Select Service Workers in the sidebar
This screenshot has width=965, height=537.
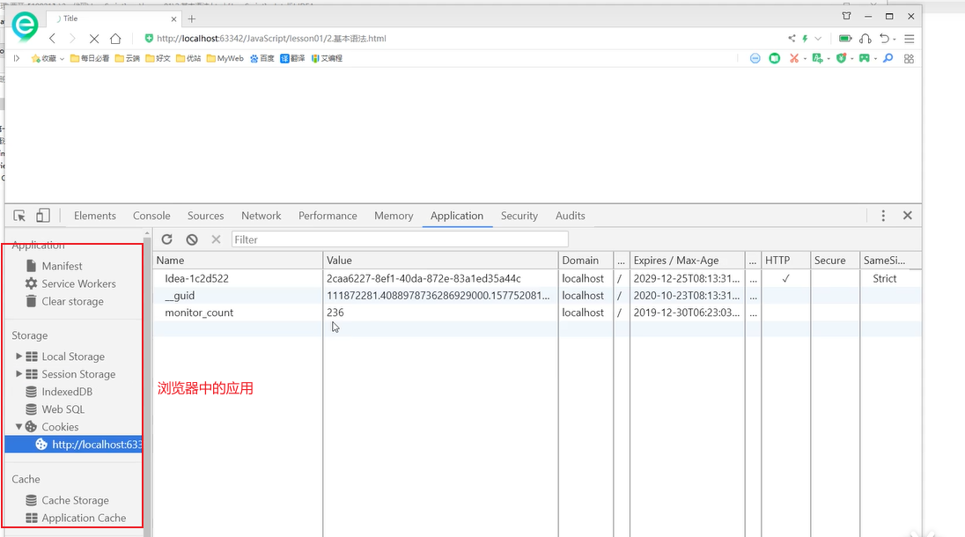point(78,284)
